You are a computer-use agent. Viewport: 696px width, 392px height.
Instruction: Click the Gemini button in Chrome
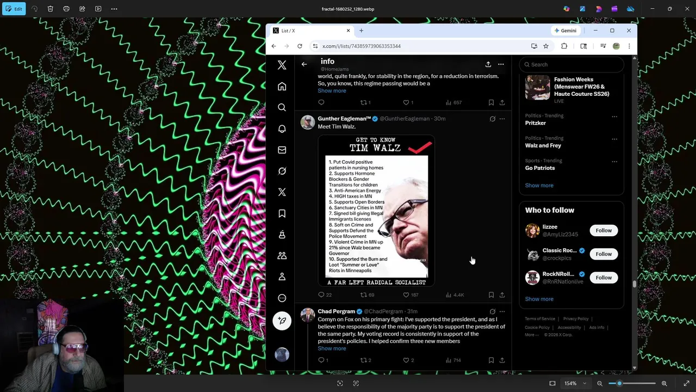pyautogui.click(x=565, y=30)
